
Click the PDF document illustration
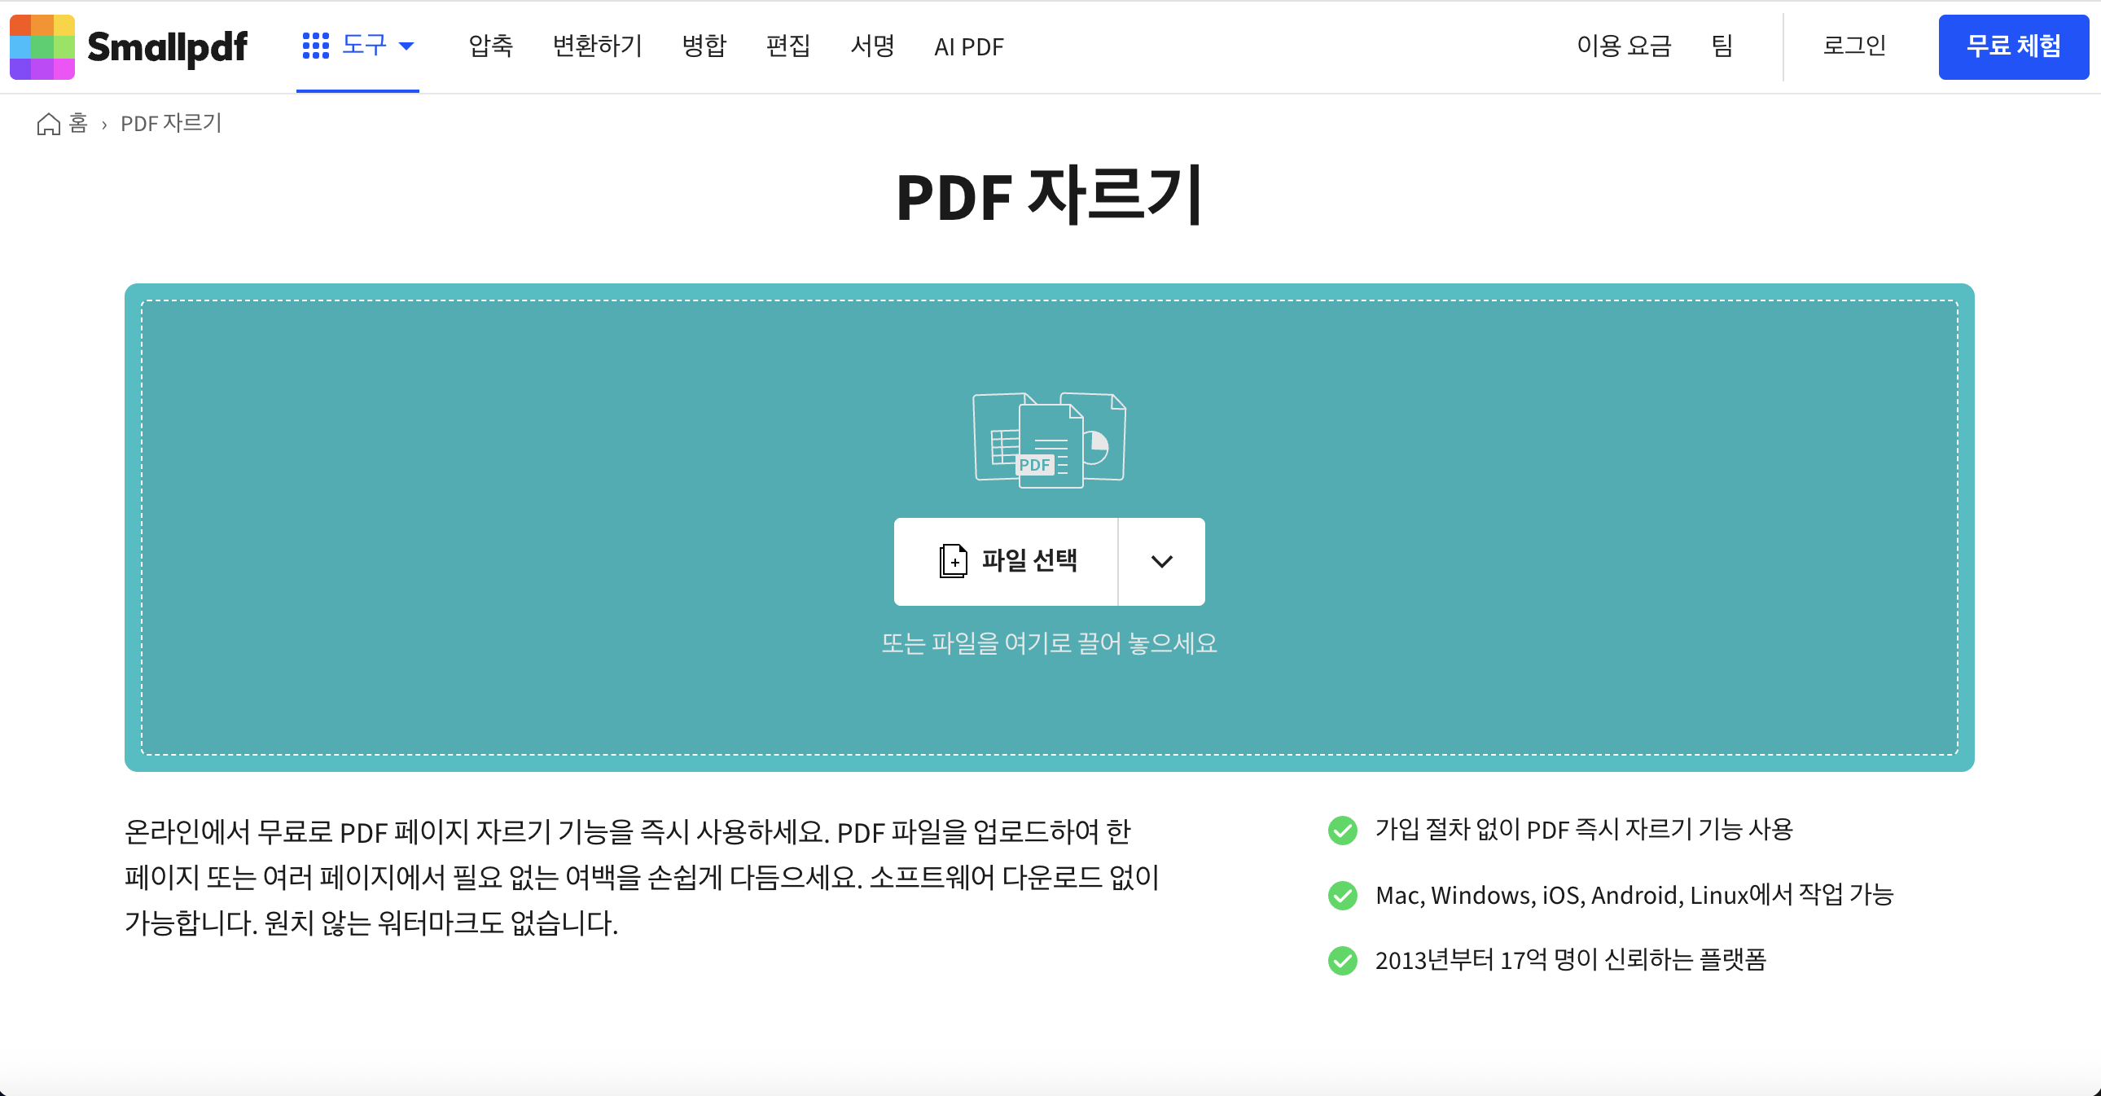click(1048, 441)
